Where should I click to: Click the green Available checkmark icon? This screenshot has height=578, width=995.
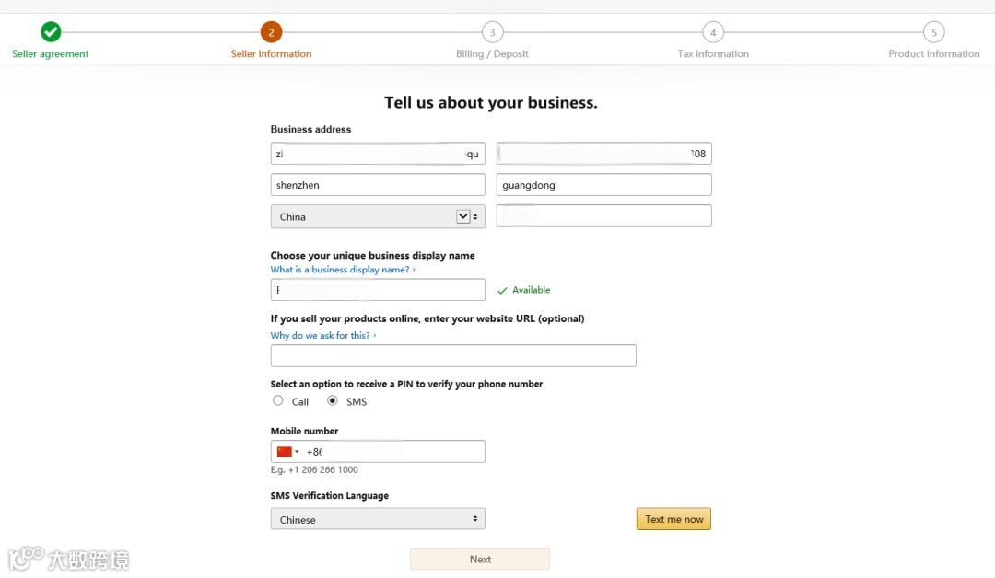pyautogui.click(x=502, y=290)
